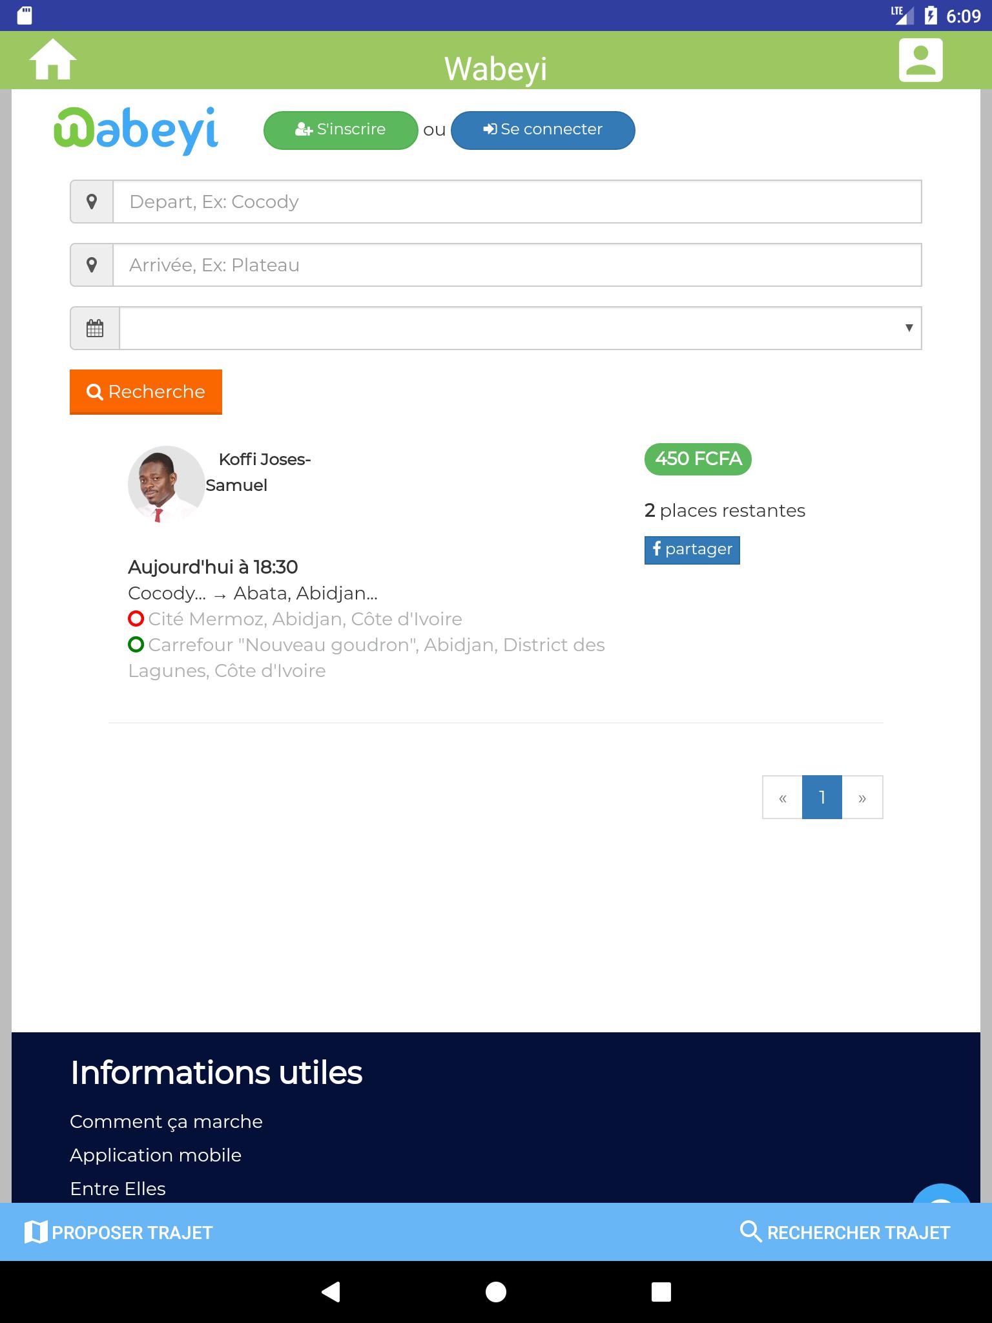Select the '2 places restantes' text
The width and height of the screenshot is (992, 1323).
(x=725, y=510)
